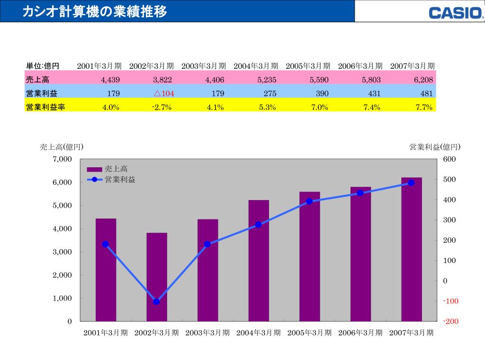Select sales value 4,439

pos(110,80)
